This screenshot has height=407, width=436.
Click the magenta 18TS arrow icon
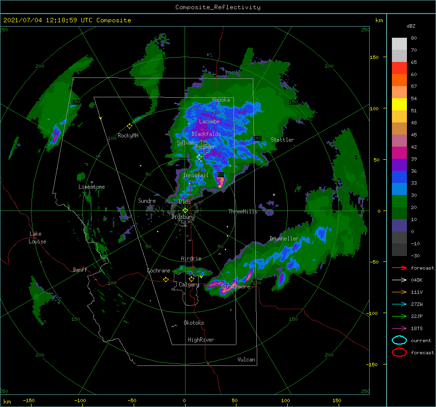(399, 329)
